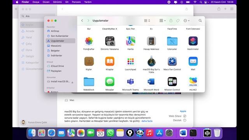
Task: Select Belgeler in Finder sidebar
Action: tap(61, 51)
